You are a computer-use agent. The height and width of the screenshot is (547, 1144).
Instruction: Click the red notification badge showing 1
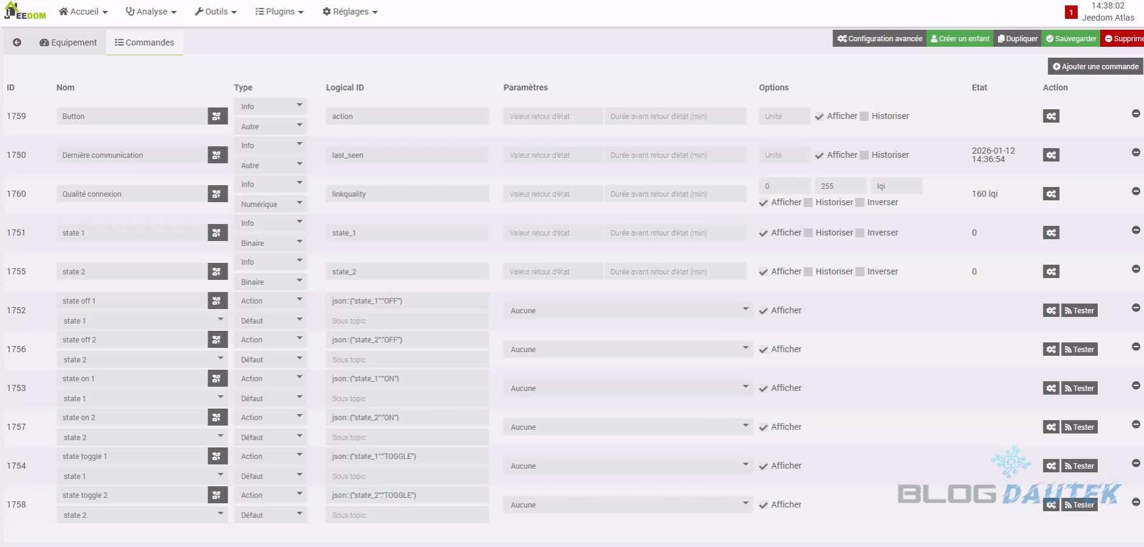click(1071, 12)
